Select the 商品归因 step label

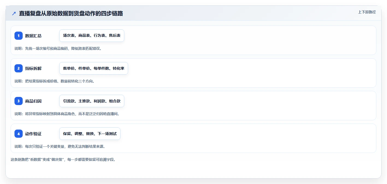tap(33, 101)
